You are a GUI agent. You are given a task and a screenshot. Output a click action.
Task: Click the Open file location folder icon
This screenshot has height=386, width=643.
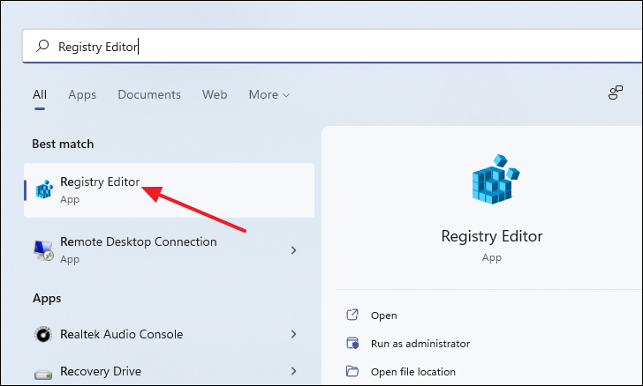(352, 371)
